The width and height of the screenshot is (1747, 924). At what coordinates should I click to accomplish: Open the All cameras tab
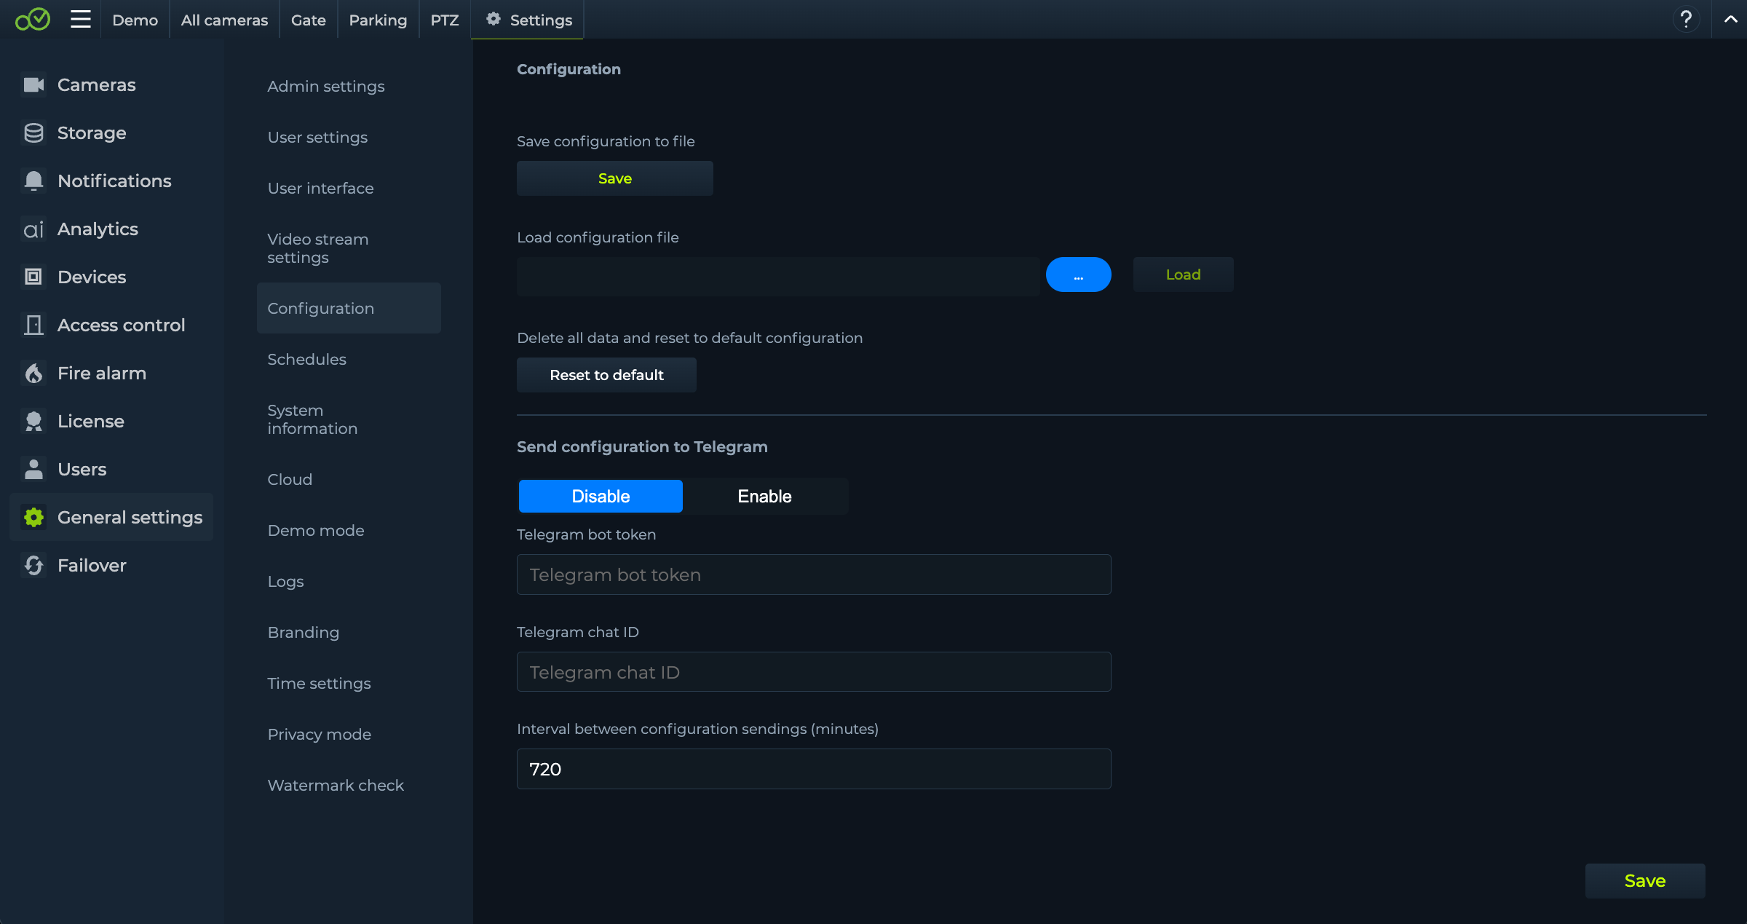224,20
